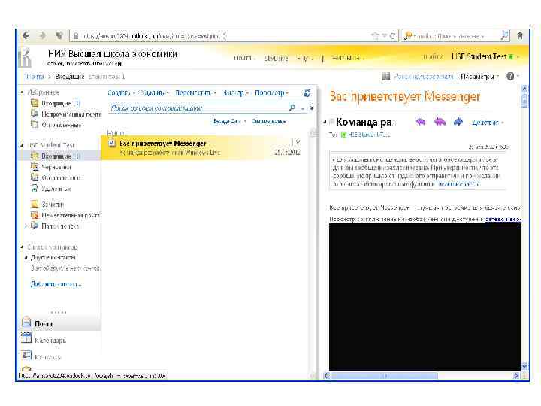
Task: Open the Календарь calendar icon
Action: click(26, 338)
